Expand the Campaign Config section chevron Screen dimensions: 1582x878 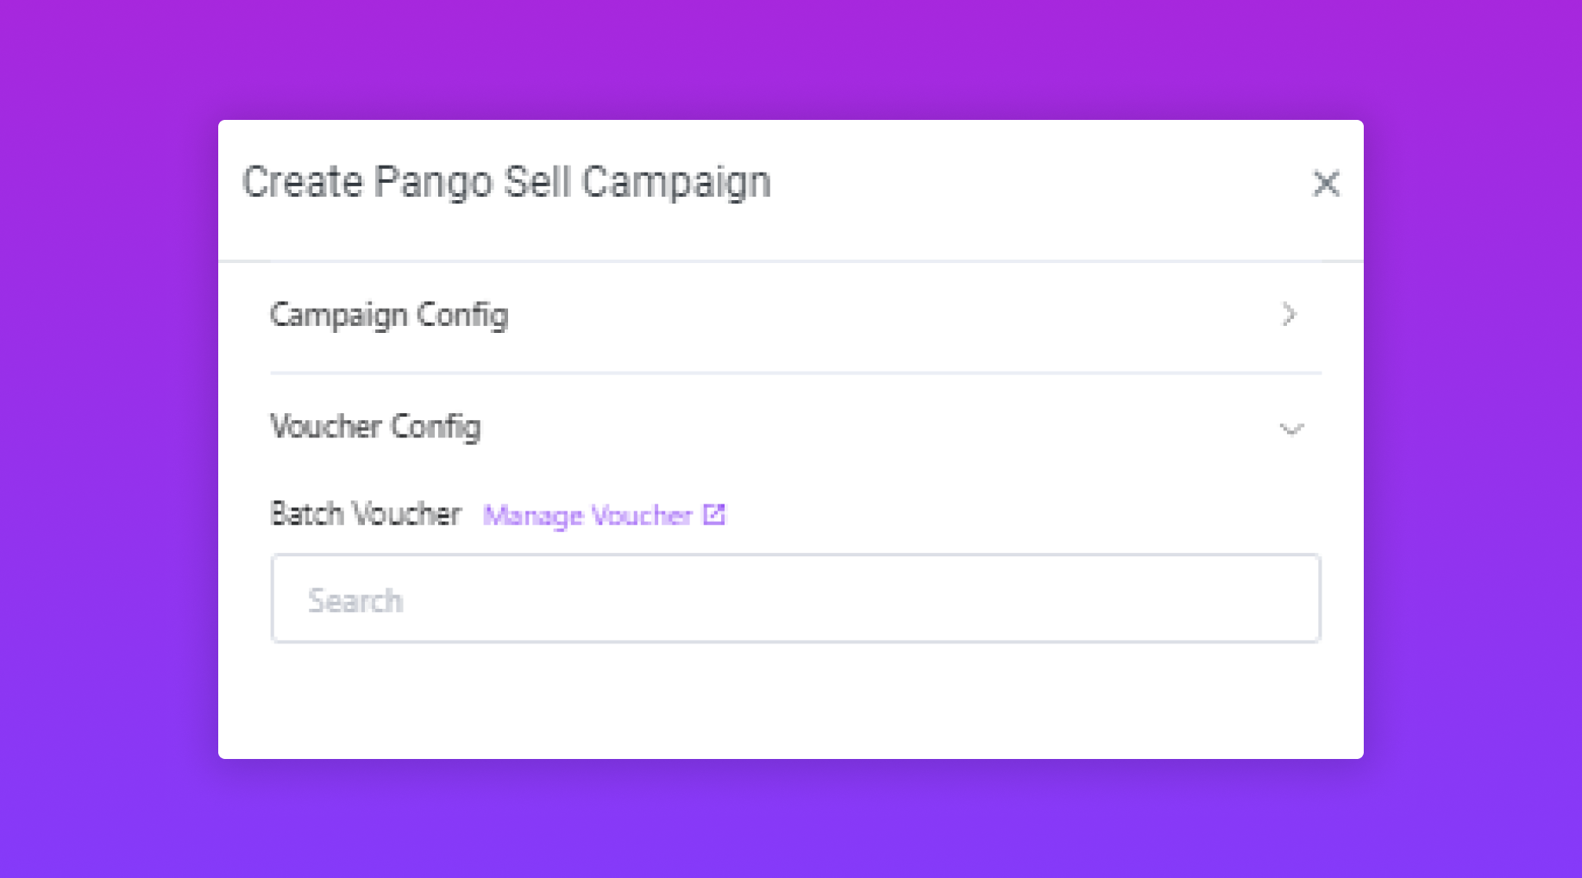click(x=1289, y=315)
